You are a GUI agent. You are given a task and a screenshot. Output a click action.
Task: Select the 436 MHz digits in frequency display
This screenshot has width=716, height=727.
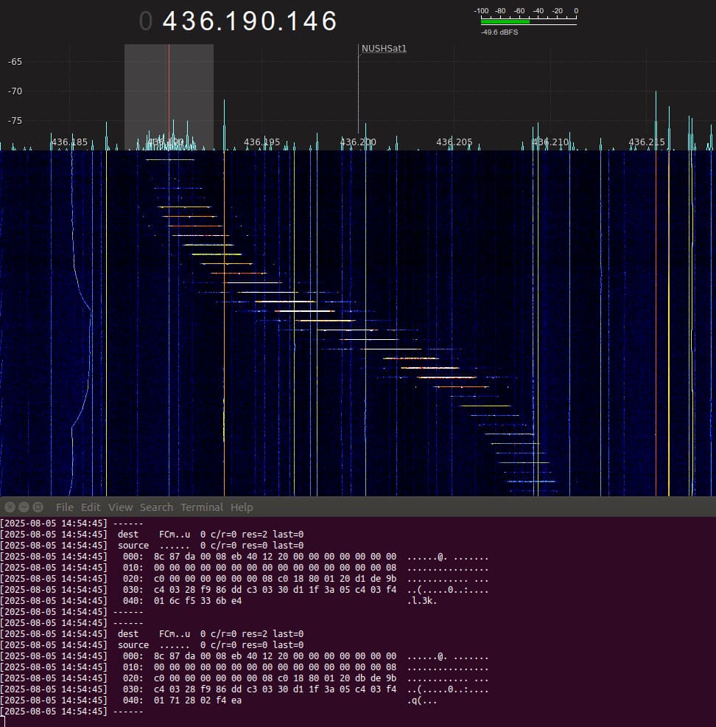[x=185, y=21]
